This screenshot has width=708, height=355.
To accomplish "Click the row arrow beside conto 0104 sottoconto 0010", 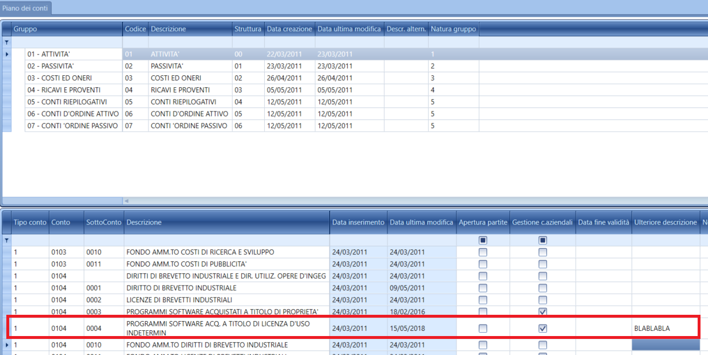I will tap(7, 345).
